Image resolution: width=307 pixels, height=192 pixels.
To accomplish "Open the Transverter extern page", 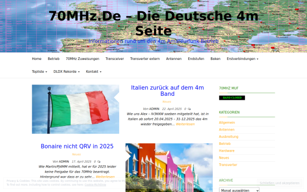I will (145, 59).
